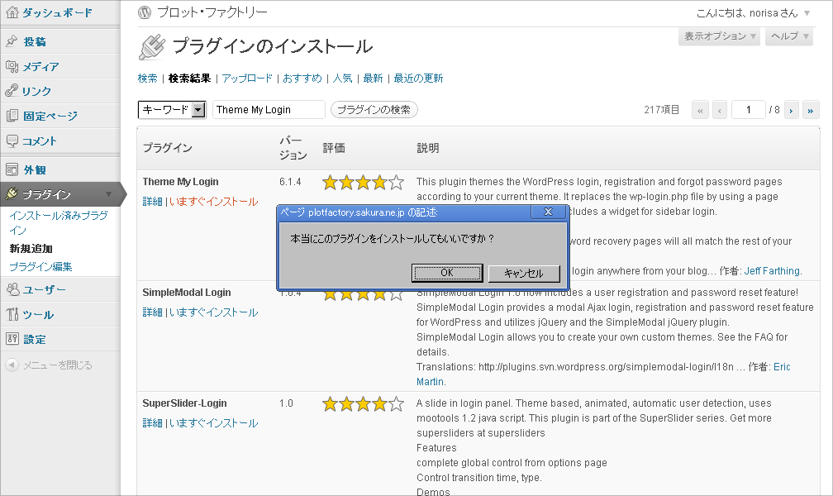Click 詳細 for SimpleModal Login
Viewport: 833px width, 496px height.
coord(152,312)
